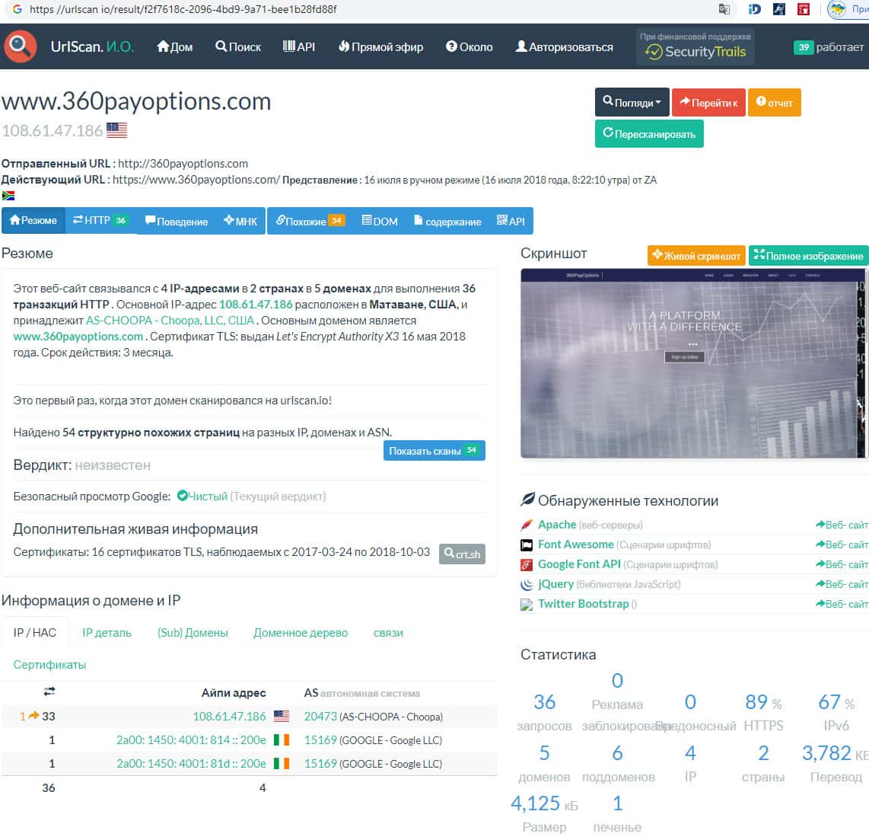Open the AS-CHOOPA - Choopa, LLC link in summary

[170, 320]
